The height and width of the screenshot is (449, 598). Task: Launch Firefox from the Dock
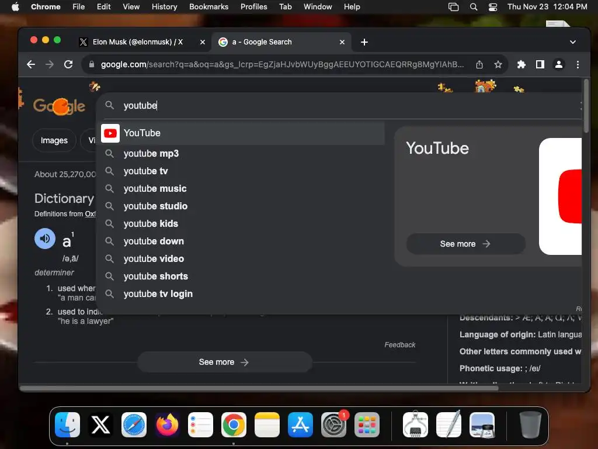pyautogui.click(x=168, y=424)
